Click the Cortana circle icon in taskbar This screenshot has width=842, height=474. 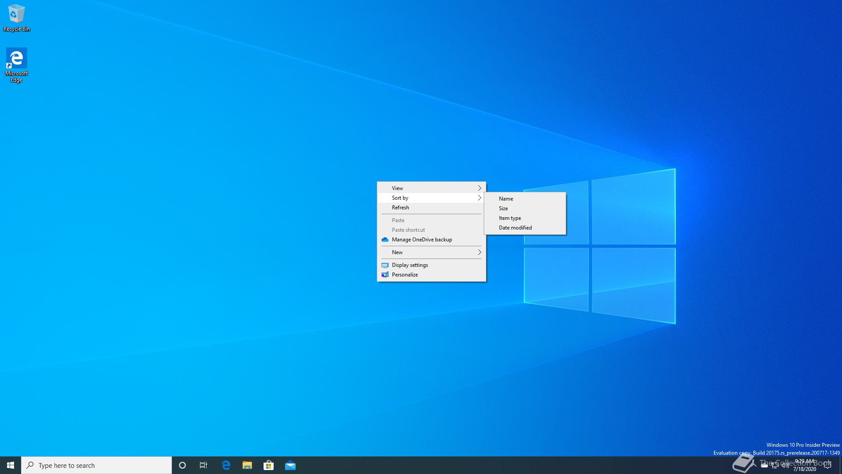point(182,465)
